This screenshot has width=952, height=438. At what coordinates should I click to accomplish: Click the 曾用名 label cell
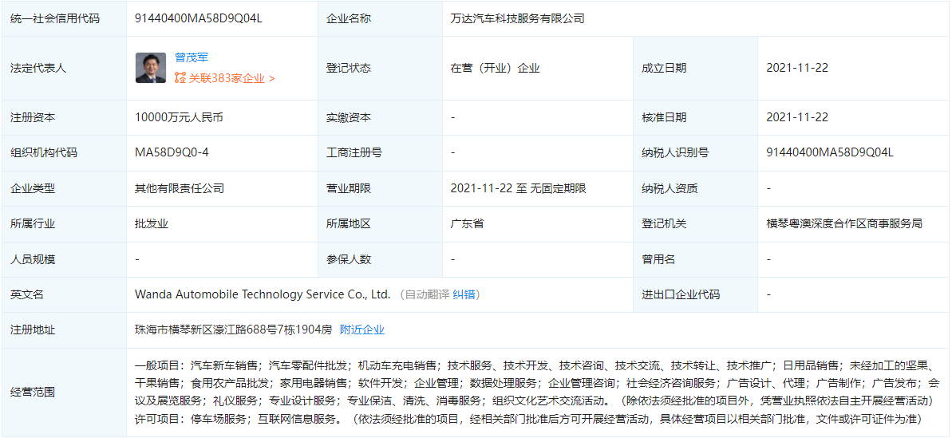point(695,259)
